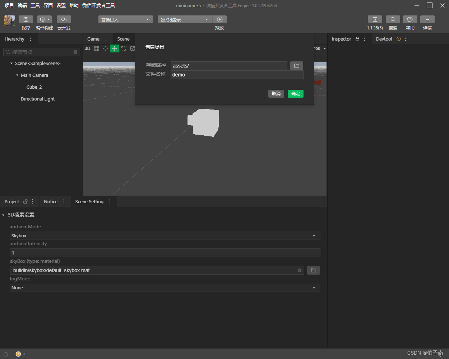Open the ambientMode Skybox dropdown
The width and height of the screenshot is (449, 359).
[x=165, y=236]
